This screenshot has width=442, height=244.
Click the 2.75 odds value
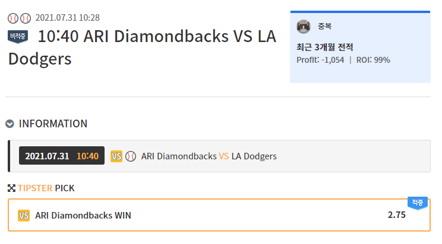pos(396,214)
